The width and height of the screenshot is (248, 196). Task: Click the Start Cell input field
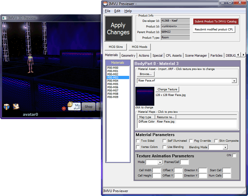[x=227, y=170]
